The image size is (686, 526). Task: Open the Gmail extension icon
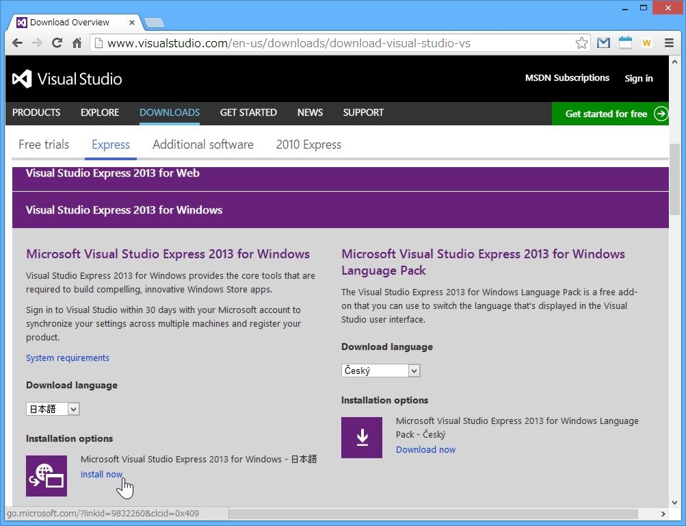point(603,43)
